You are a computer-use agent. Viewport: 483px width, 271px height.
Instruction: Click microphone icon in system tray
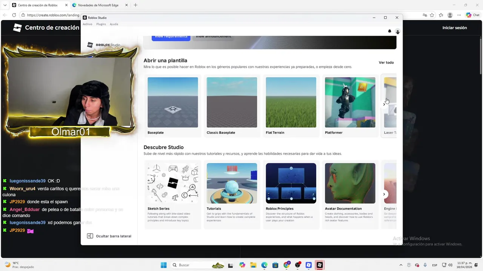(425, 265)
